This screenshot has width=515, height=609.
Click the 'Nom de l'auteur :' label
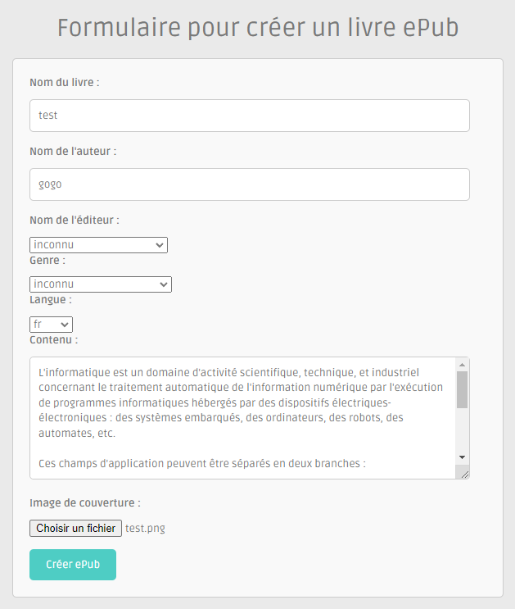coord(73,152)
